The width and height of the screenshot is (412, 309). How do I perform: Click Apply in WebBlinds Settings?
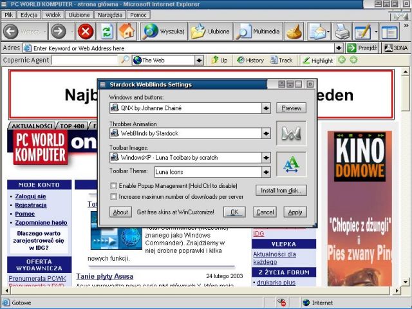coord(295,212)
